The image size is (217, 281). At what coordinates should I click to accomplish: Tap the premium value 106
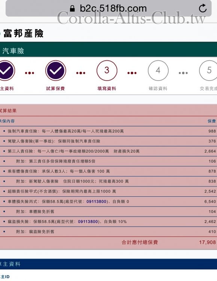click(212, 161)
